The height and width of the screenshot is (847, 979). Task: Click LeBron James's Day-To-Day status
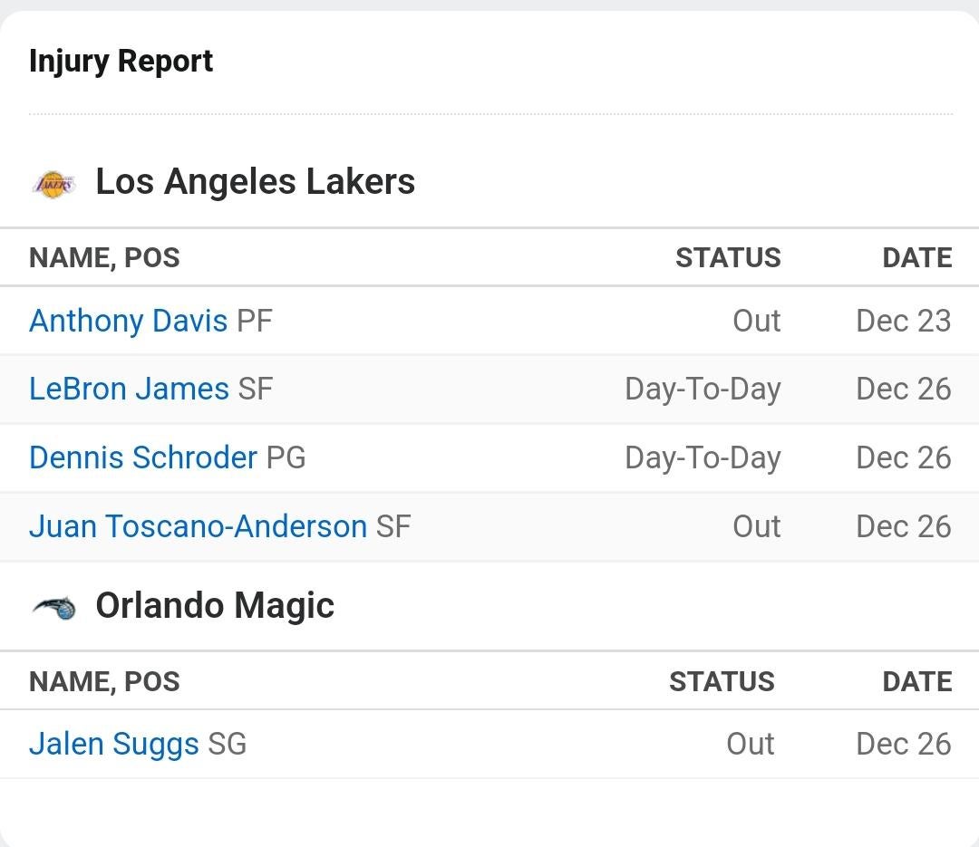tap(703, 390)
